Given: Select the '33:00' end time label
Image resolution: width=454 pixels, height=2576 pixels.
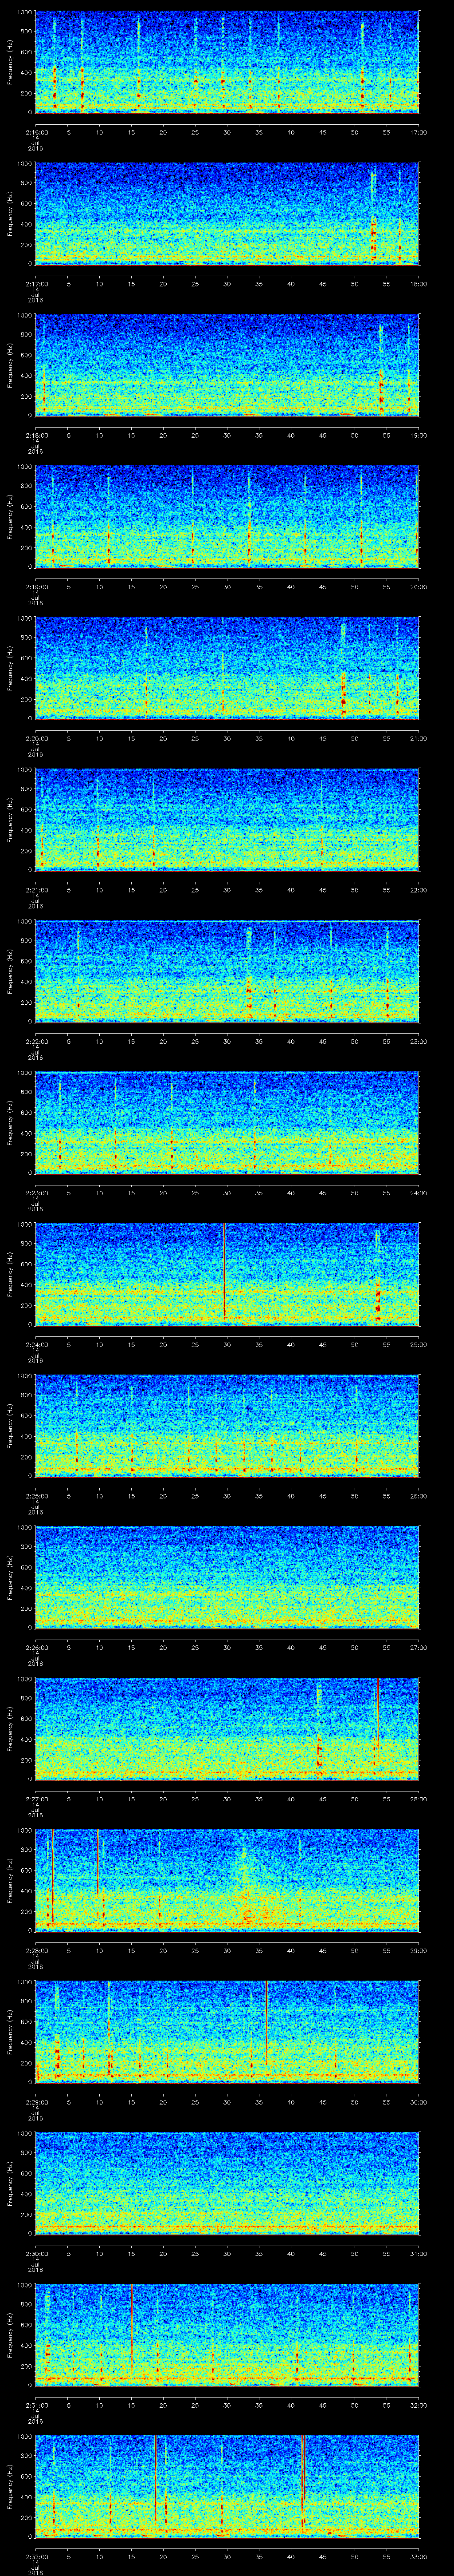Looking at the screenshot, I should [x=418, y=2556].
